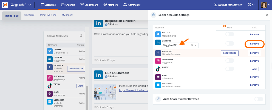Remove the Slack account link
The height and width of the screenshot is (110, 272).
254,77
